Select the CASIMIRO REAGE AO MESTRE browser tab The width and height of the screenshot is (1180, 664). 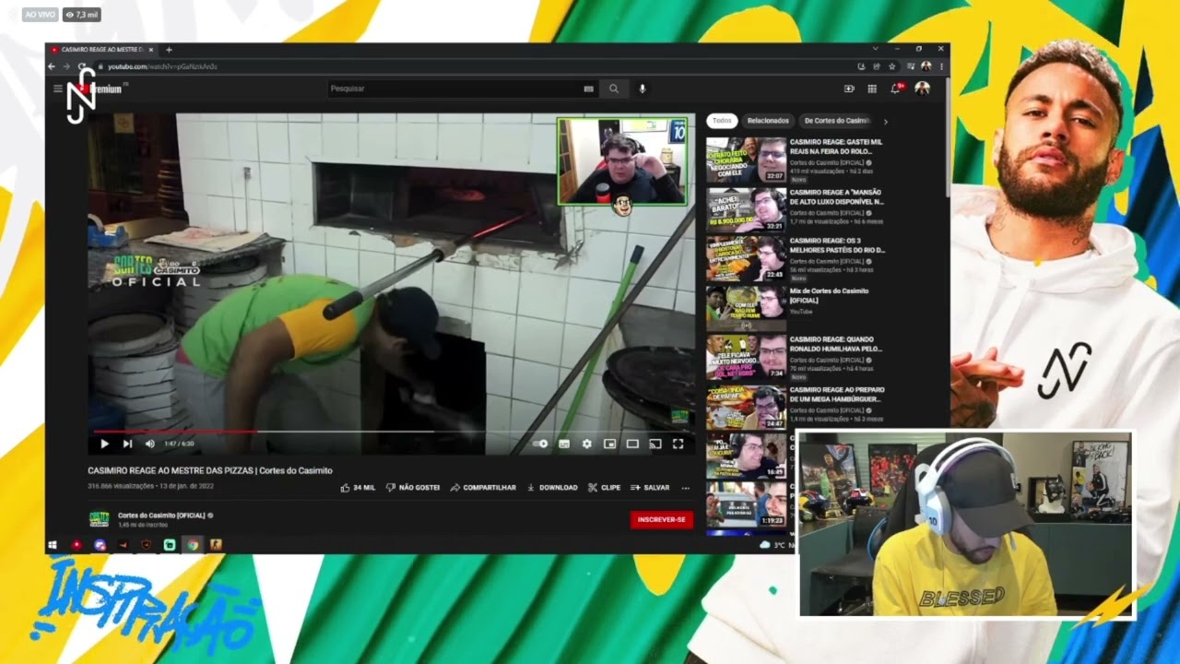click(x=103, y=50)
